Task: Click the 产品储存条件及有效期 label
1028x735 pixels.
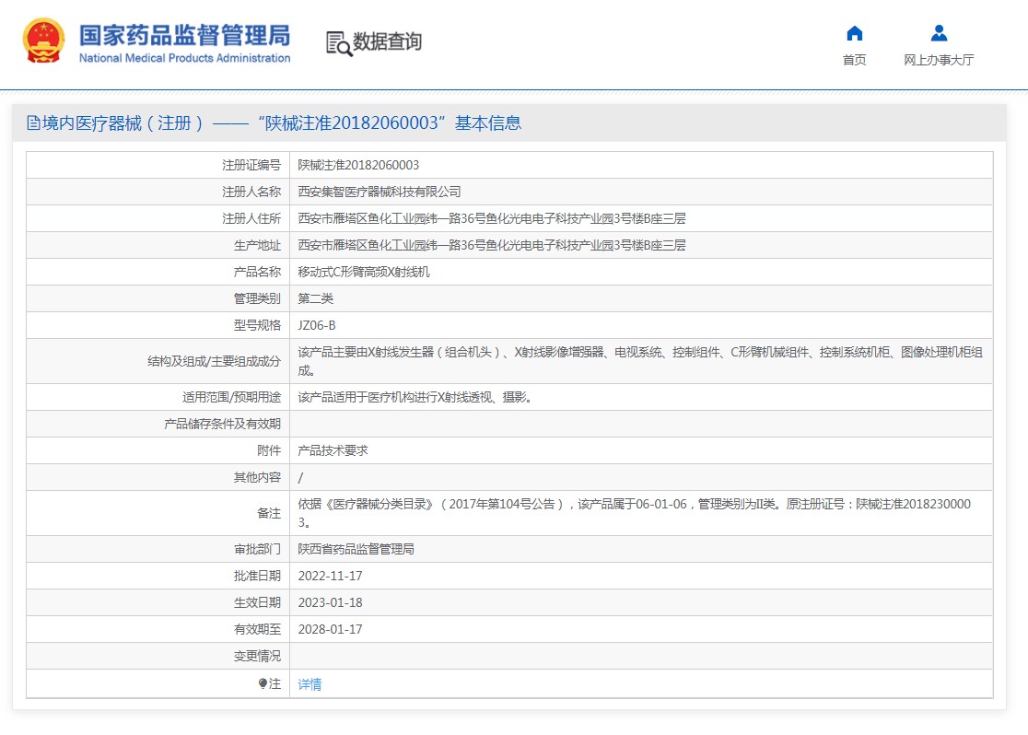Action: pyautogui.click(x=222, y=424)
